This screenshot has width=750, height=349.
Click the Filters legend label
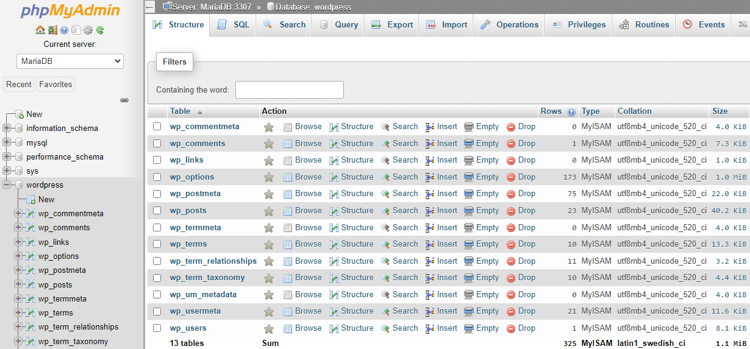(x=174, y=62)
